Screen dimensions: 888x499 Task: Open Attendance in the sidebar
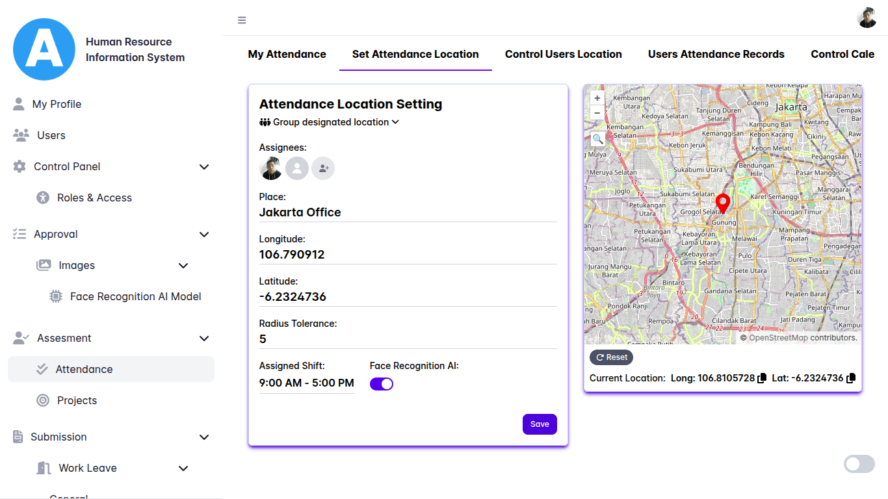pyautogui.click(x=111, y=369)
